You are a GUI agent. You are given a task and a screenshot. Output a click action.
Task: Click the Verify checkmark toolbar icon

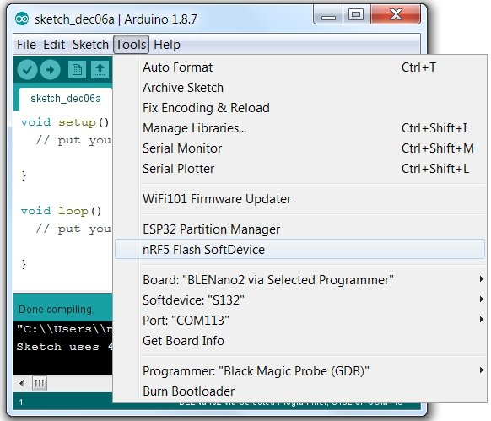[x=28, y=69]
